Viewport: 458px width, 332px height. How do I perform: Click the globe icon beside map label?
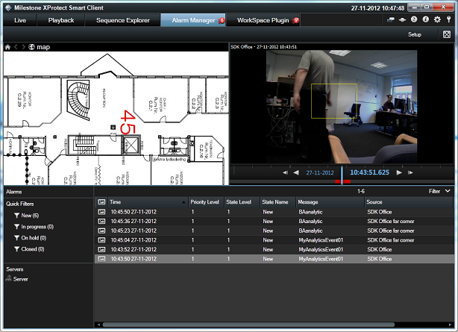click(31, 47)
